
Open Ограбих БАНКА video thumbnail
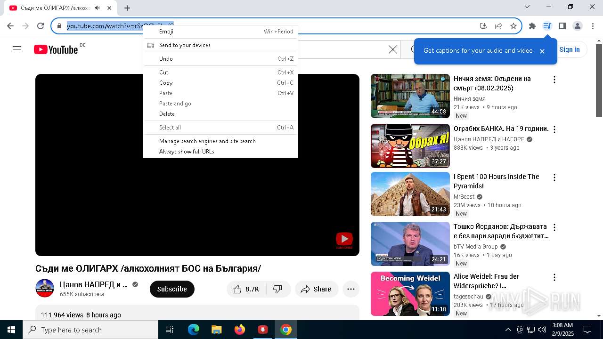pyautogui.click(x=410, y=146)
